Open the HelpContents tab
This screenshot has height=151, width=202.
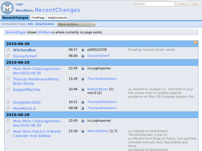tap(57, 18)
